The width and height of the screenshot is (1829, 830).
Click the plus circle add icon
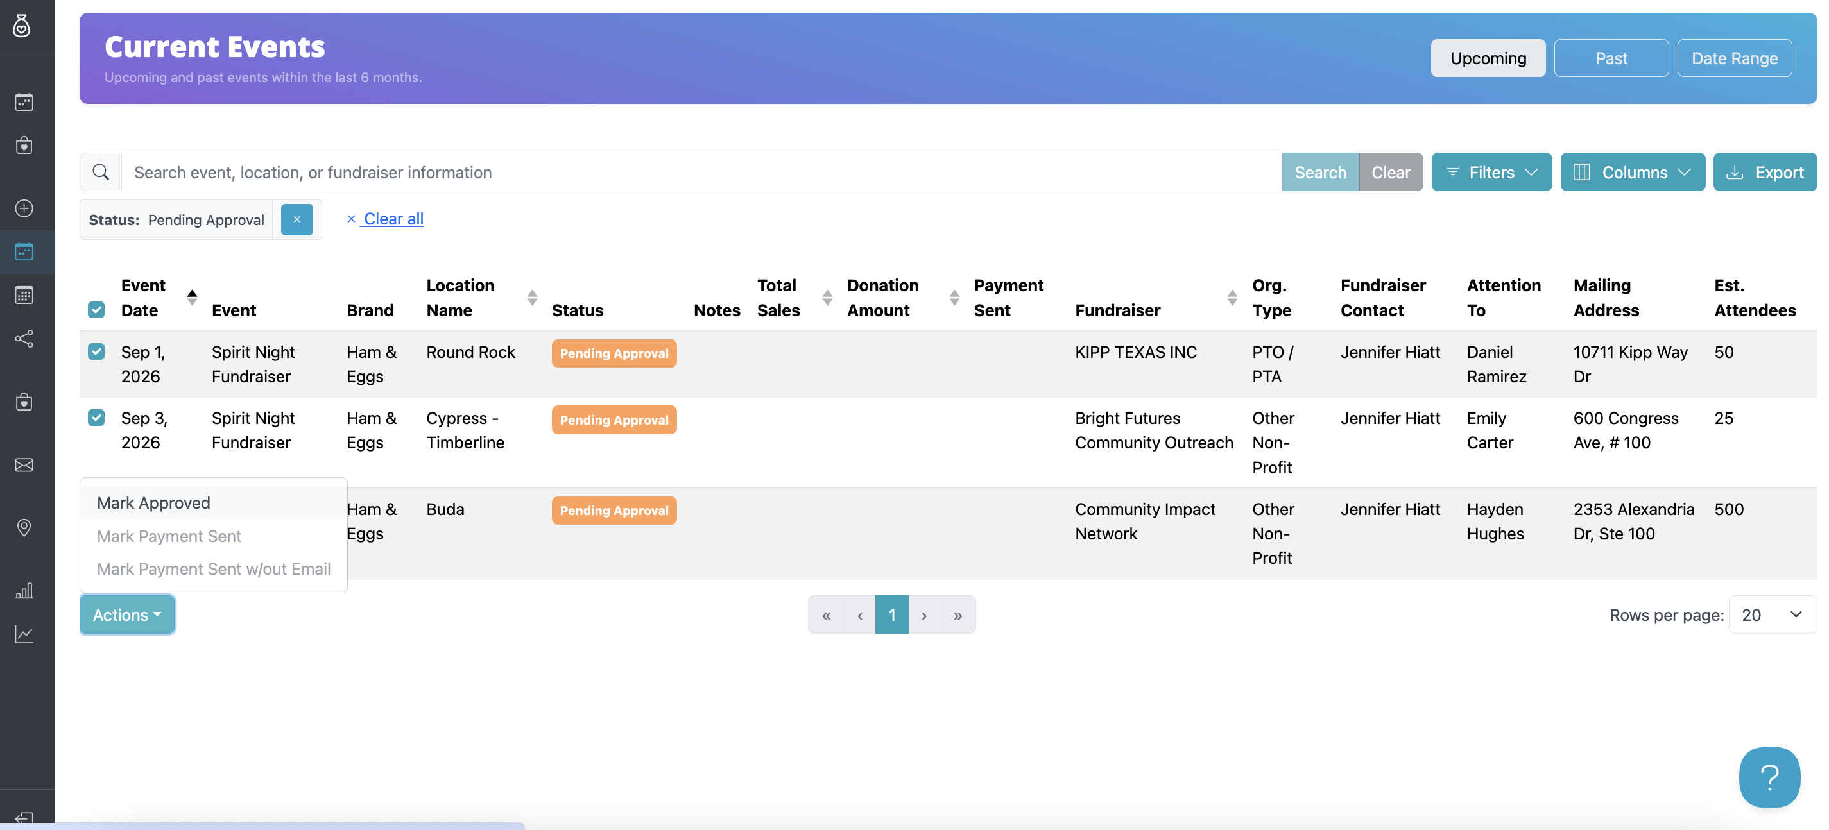[x=24, y=208]
